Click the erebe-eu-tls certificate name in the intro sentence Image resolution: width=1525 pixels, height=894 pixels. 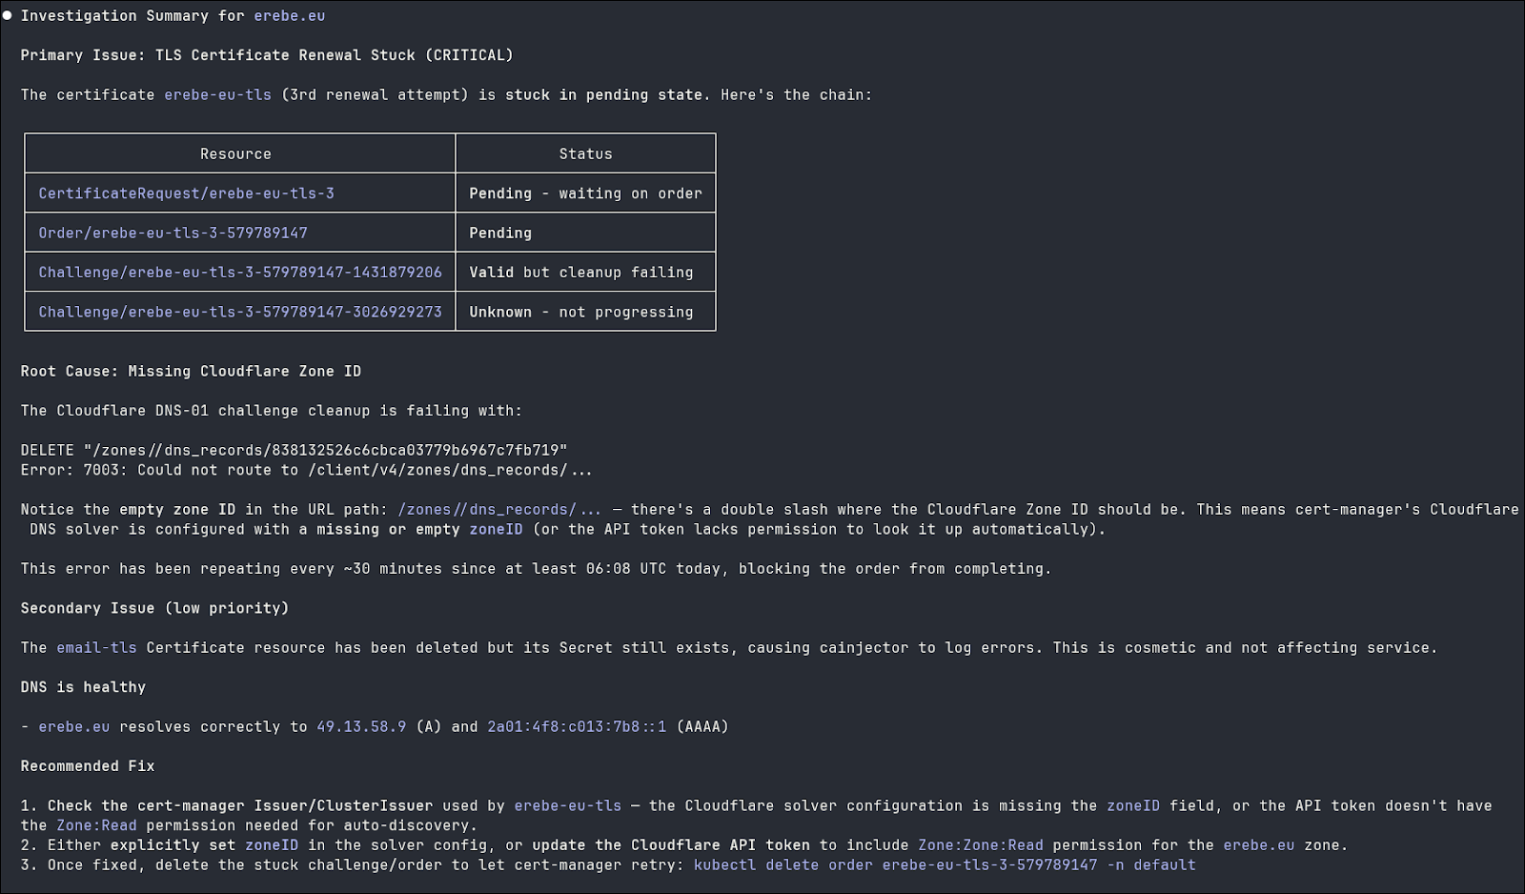click(217, 95)
